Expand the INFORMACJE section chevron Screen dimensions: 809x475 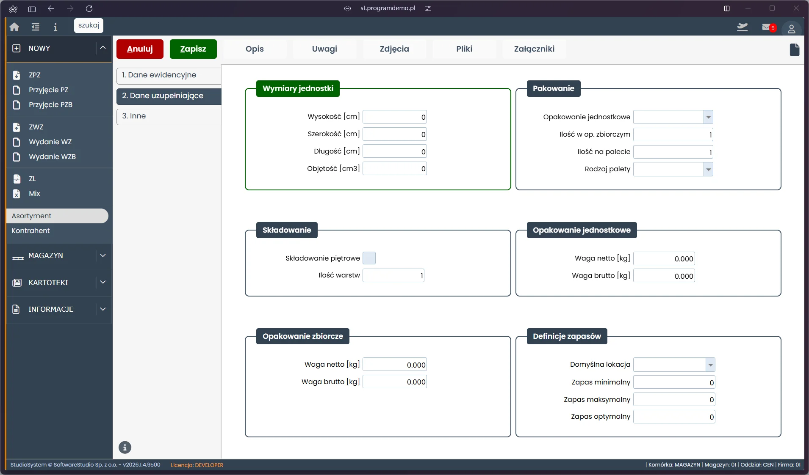point(103,309)
